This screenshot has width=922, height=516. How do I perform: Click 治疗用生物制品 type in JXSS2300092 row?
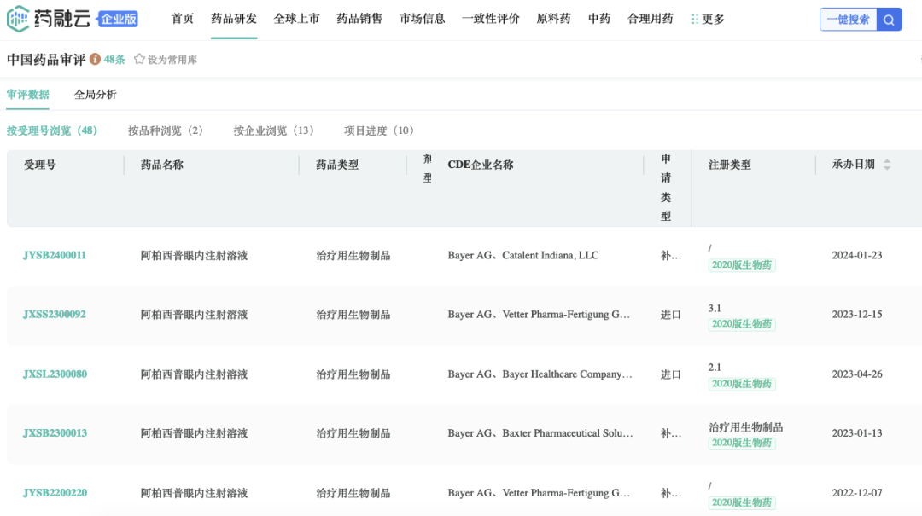tap(353, 315)
